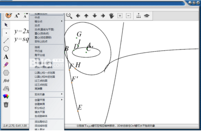
Task: Select the hexagon polygon tool
Action: (6, 73)
